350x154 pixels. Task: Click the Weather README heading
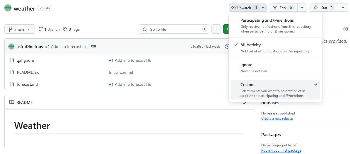click(32, 126)
